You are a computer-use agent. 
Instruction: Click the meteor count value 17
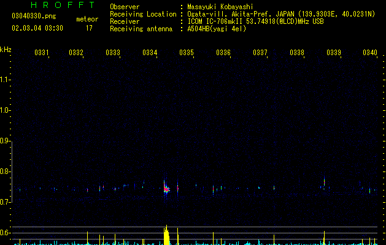(89, 28)
